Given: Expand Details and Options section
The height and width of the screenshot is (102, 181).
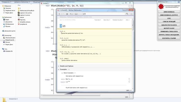Looking at the screenshot, I should coord(67,66).
